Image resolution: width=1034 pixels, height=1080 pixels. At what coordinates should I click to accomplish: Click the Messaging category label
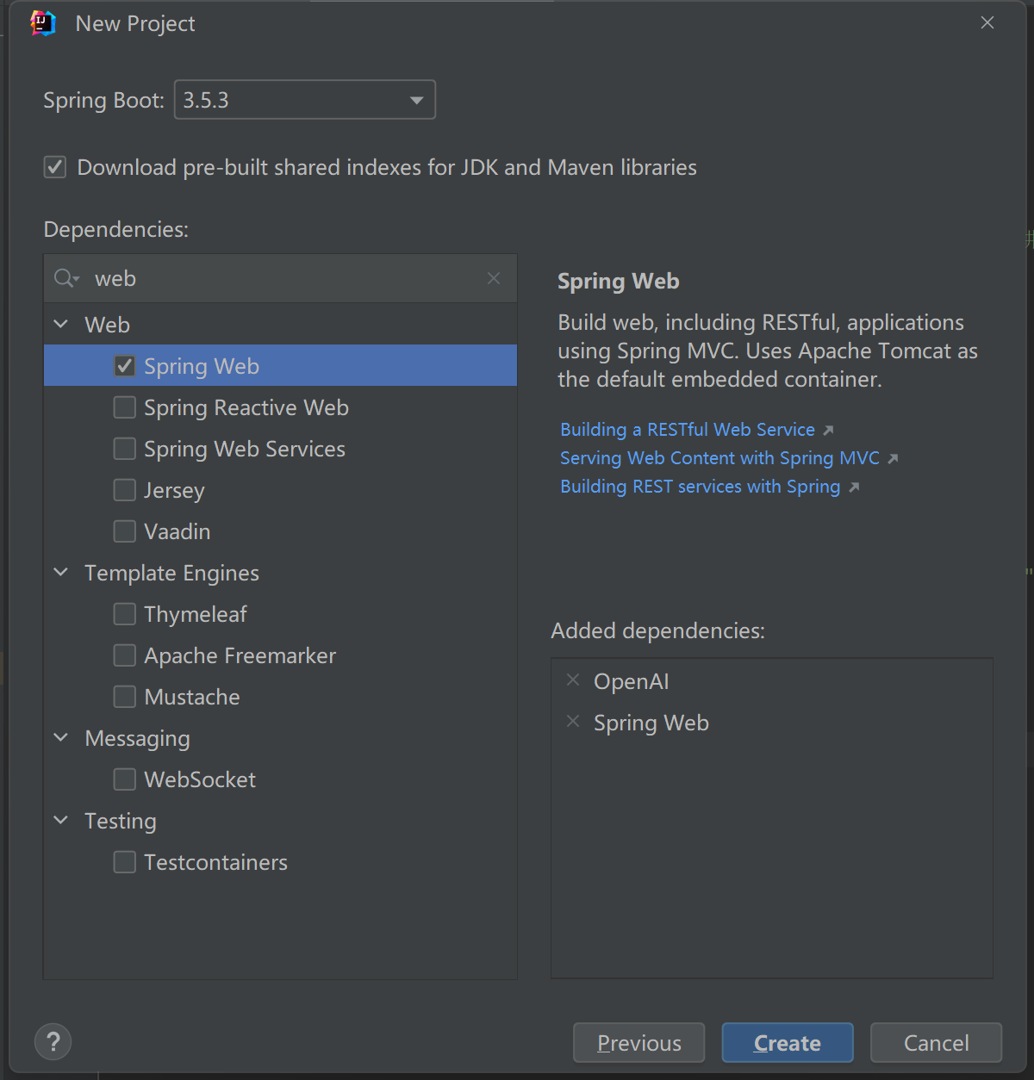[137, 738]
